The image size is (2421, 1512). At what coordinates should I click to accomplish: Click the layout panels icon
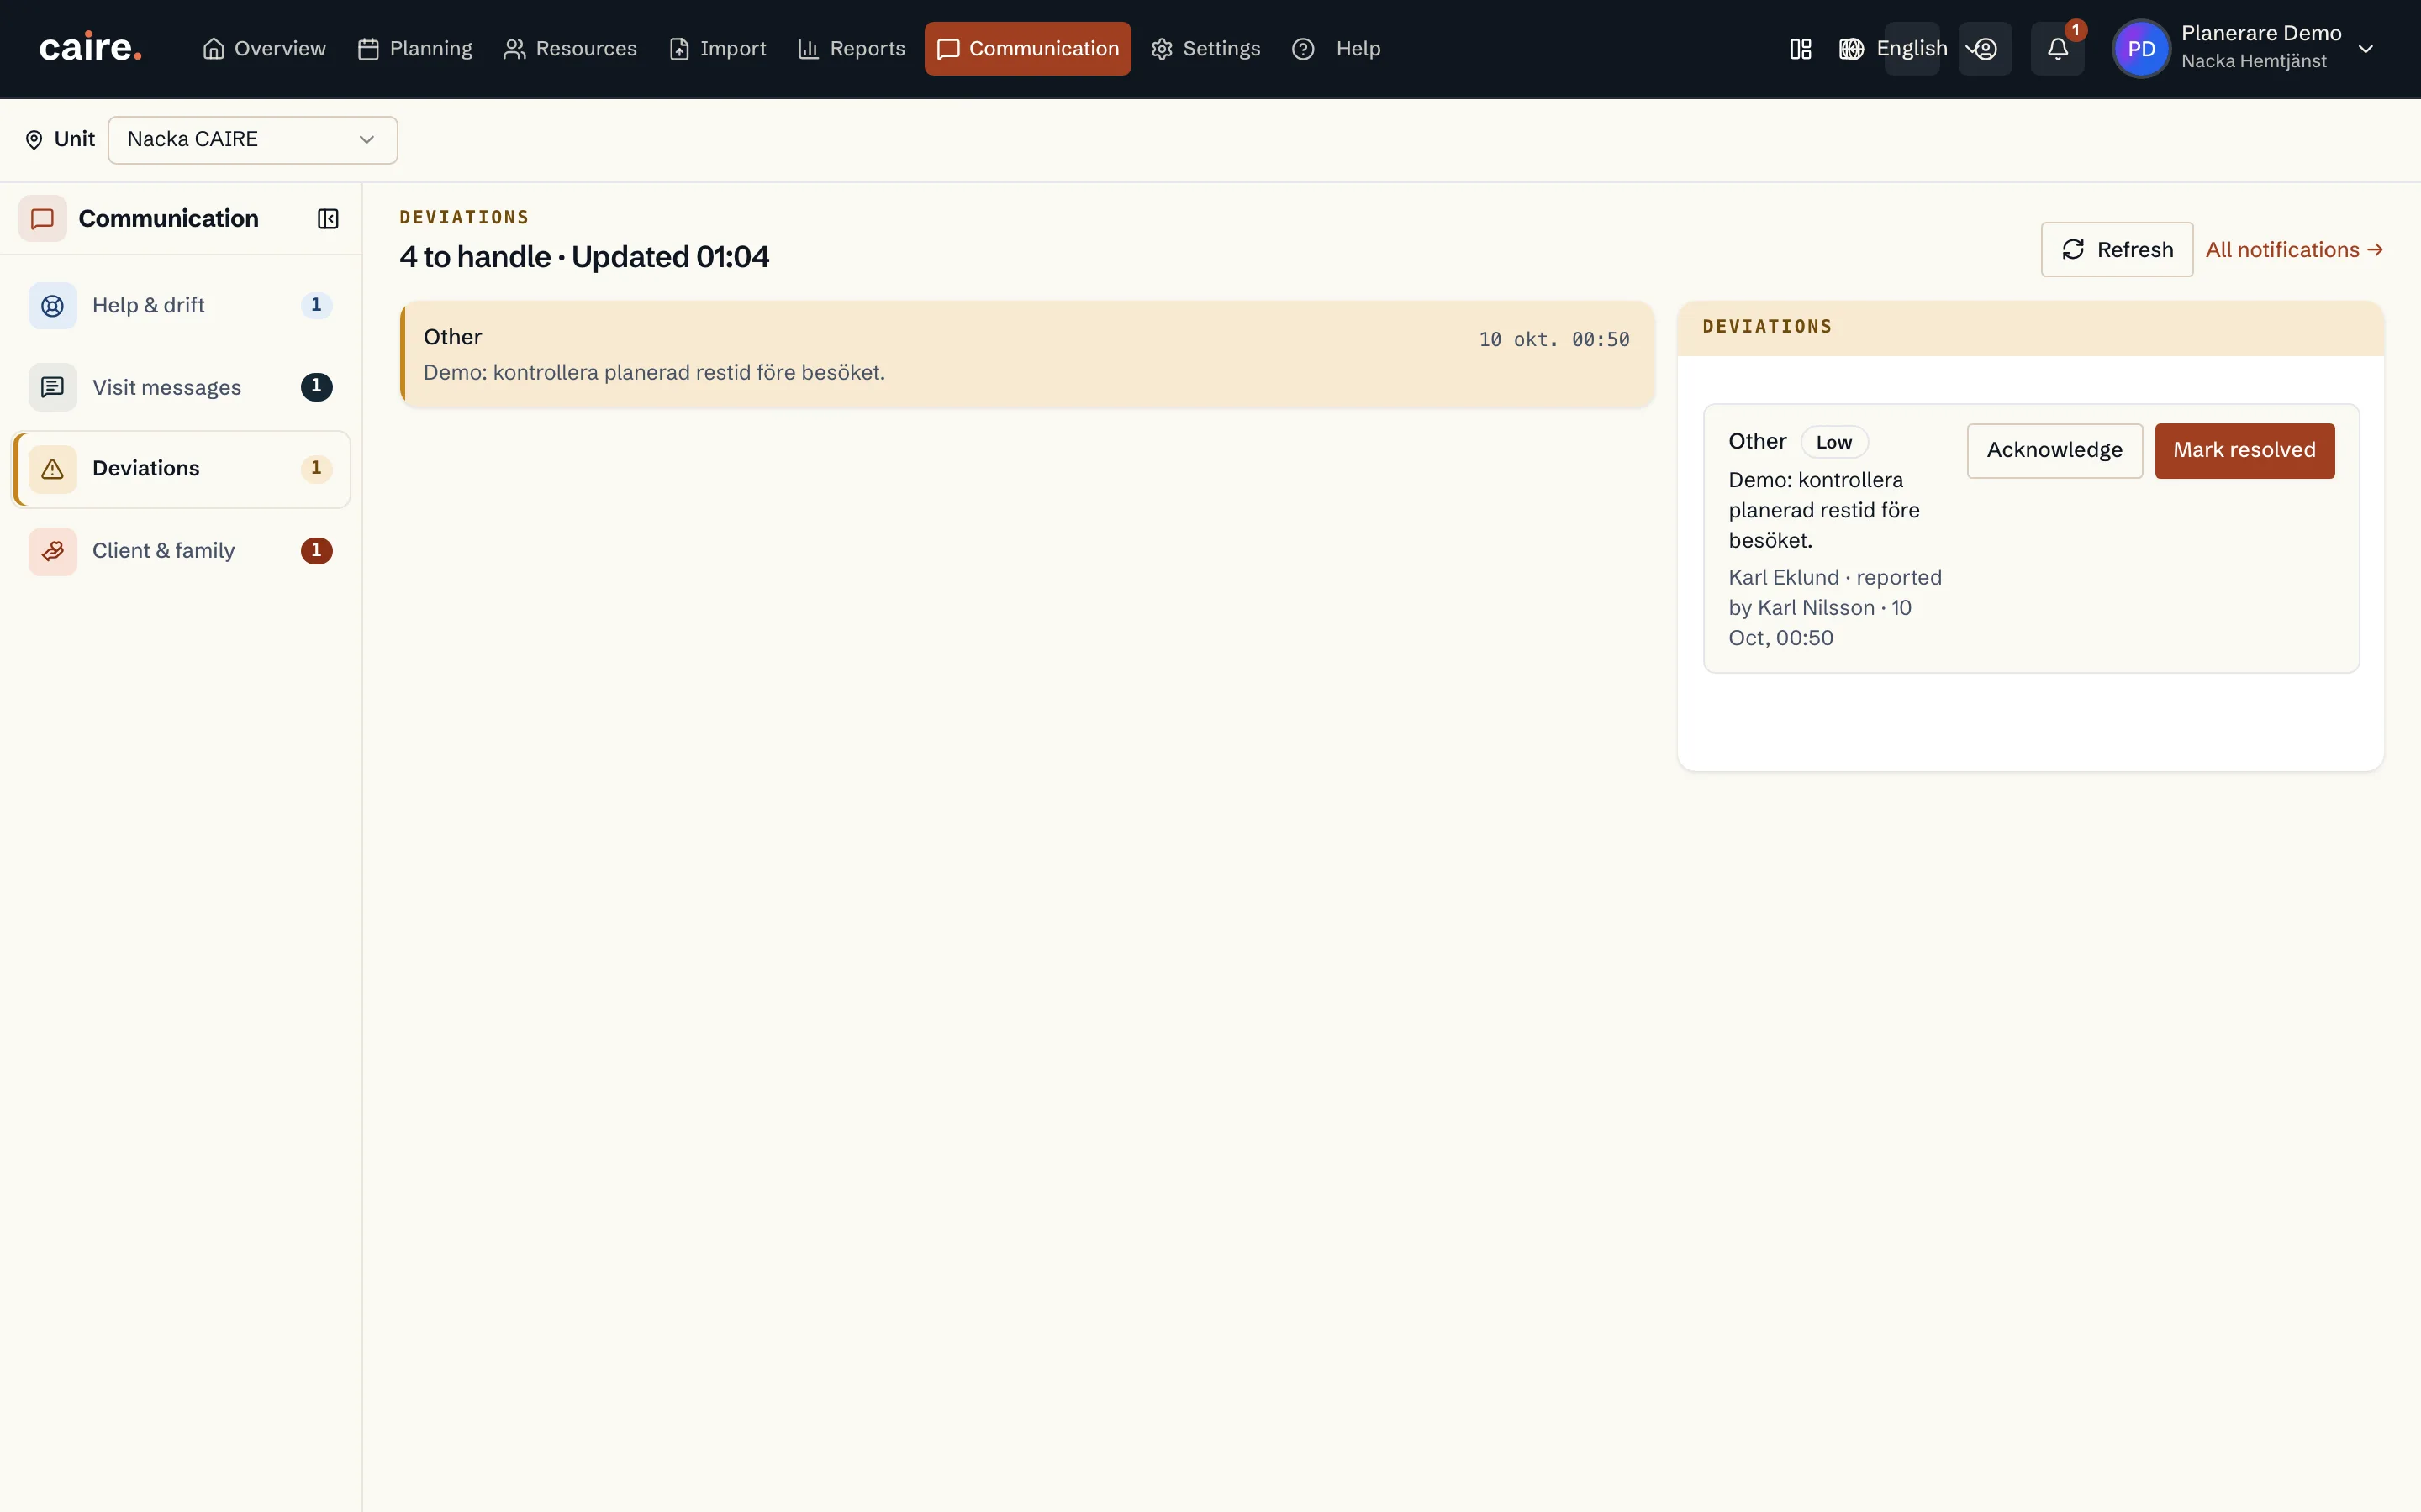[1800, 49]
